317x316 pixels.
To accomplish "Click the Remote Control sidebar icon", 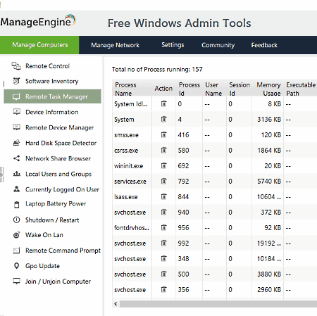I will [x=16, y=66].
